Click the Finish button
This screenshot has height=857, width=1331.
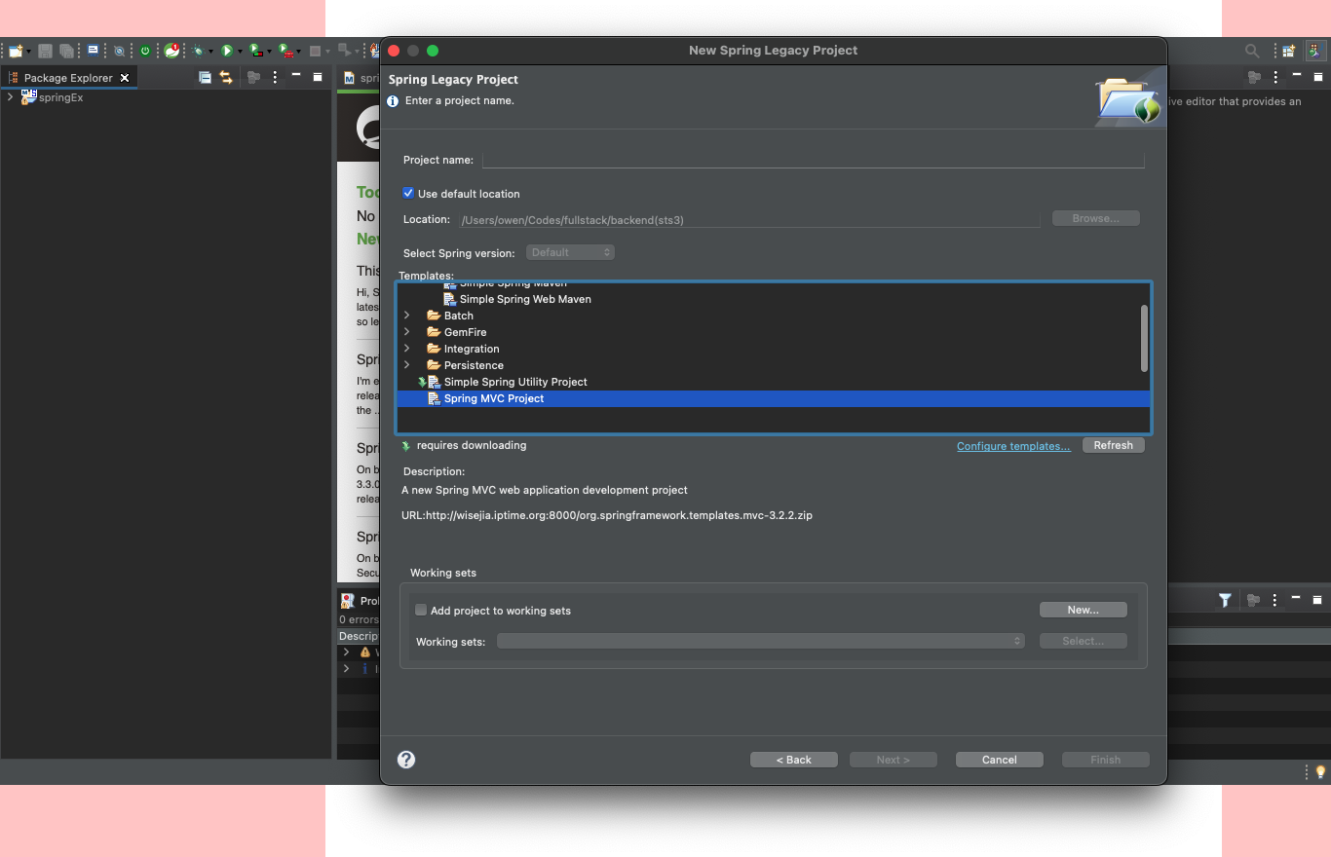(1105, 760)
